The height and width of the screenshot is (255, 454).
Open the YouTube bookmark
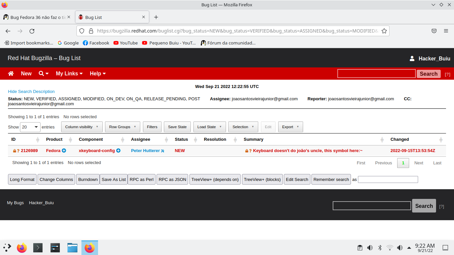point(125,43)
